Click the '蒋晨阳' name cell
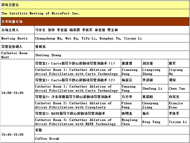The image size is (190, 143). (155, 97)
